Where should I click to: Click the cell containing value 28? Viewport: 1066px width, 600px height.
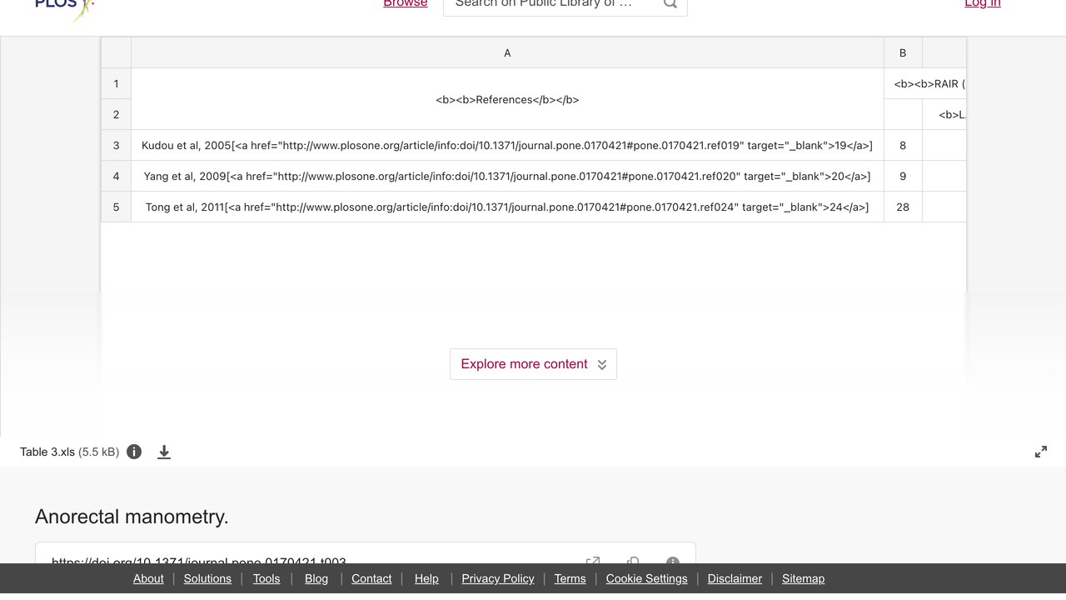(903, 207)
